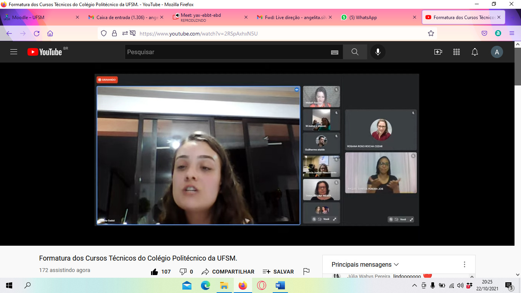Open the on-screen keyboard in search box
This screenshot has height=293, width=521.
(x=334, y=52)
